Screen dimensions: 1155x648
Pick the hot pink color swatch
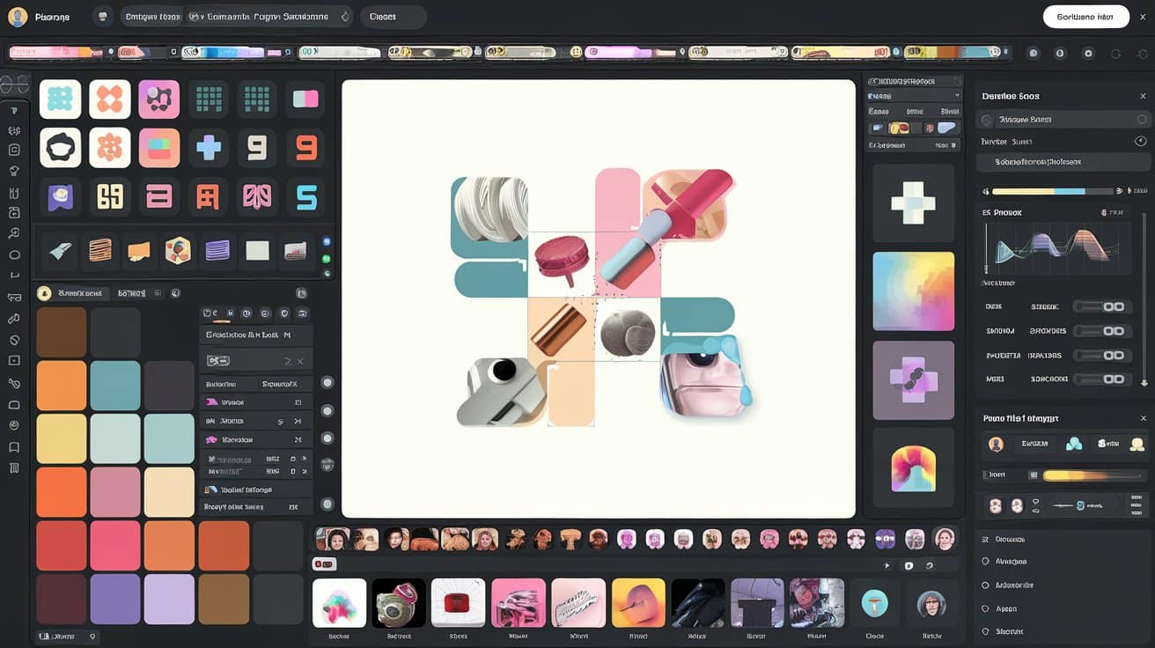[114, 546]
